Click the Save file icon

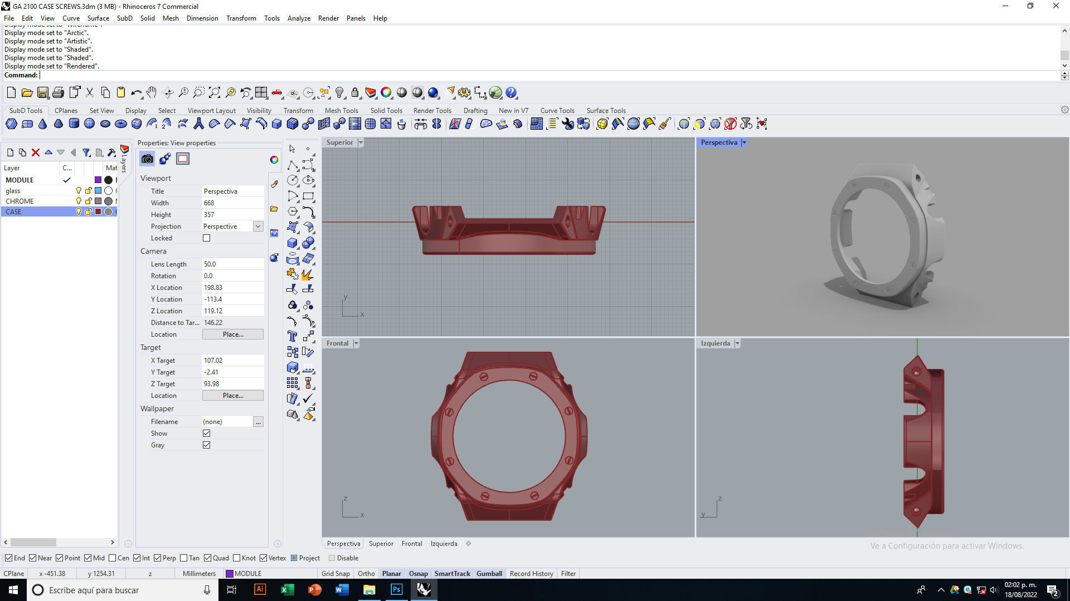click(x=43, y=93)
